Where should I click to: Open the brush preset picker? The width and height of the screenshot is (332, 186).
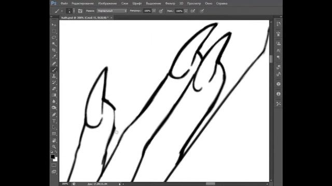click(71, 11)
